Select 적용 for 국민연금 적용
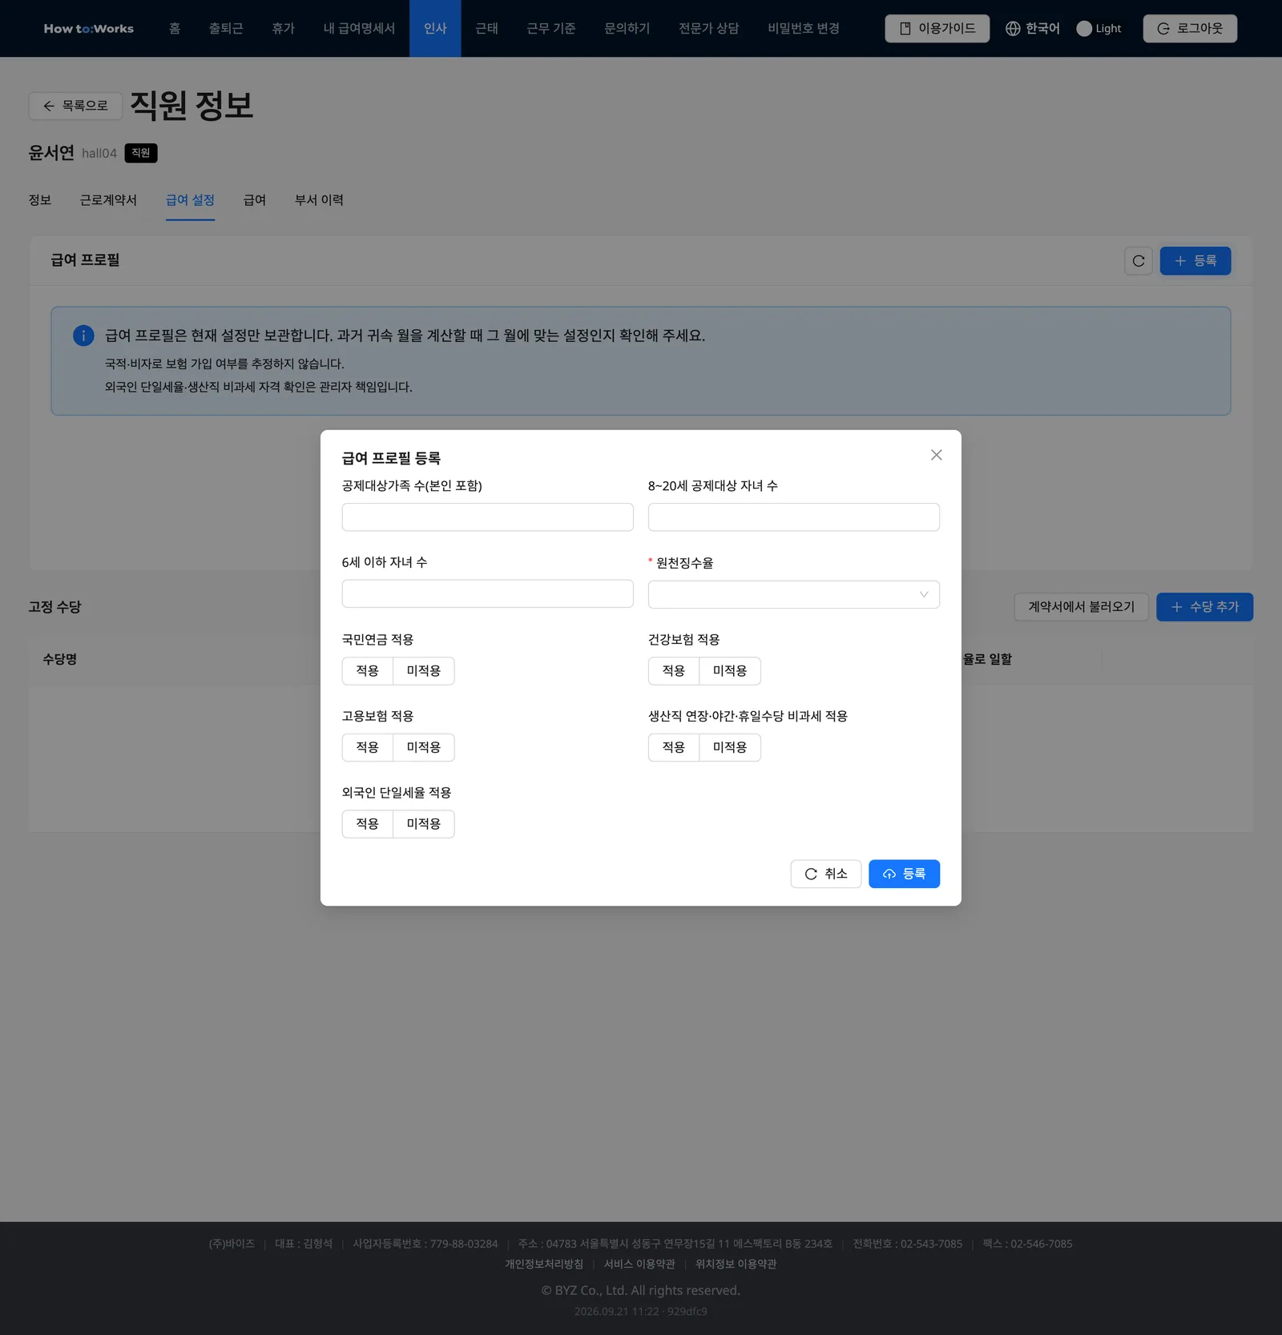This screenshot has height=1335, width=1282. [x=367, y=671]
